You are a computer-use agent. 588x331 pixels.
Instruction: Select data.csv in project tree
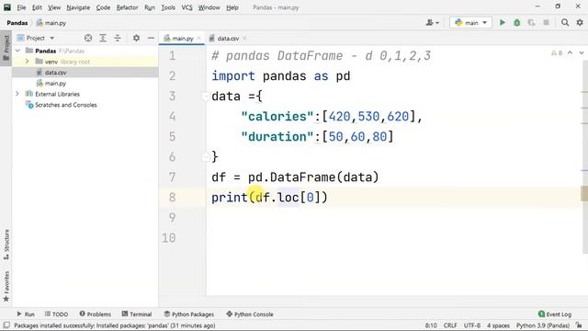[x=55, y=73]
